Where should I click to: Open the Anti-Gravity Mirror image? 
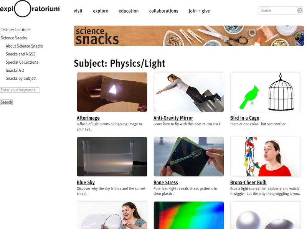point(189,92)
